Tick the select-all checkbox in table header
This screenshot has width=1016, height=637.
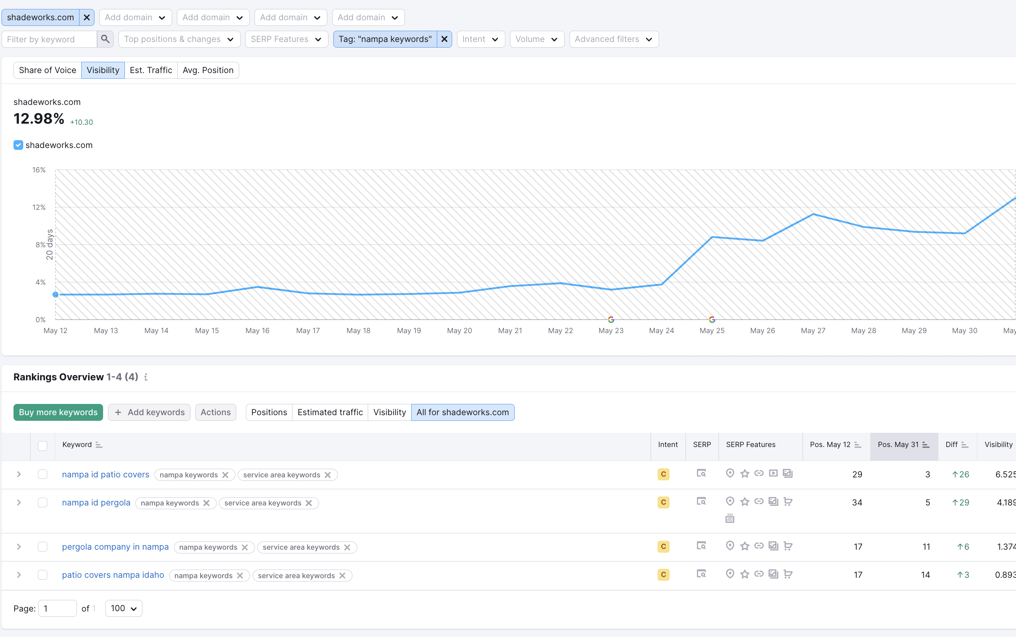pos(43,446)
